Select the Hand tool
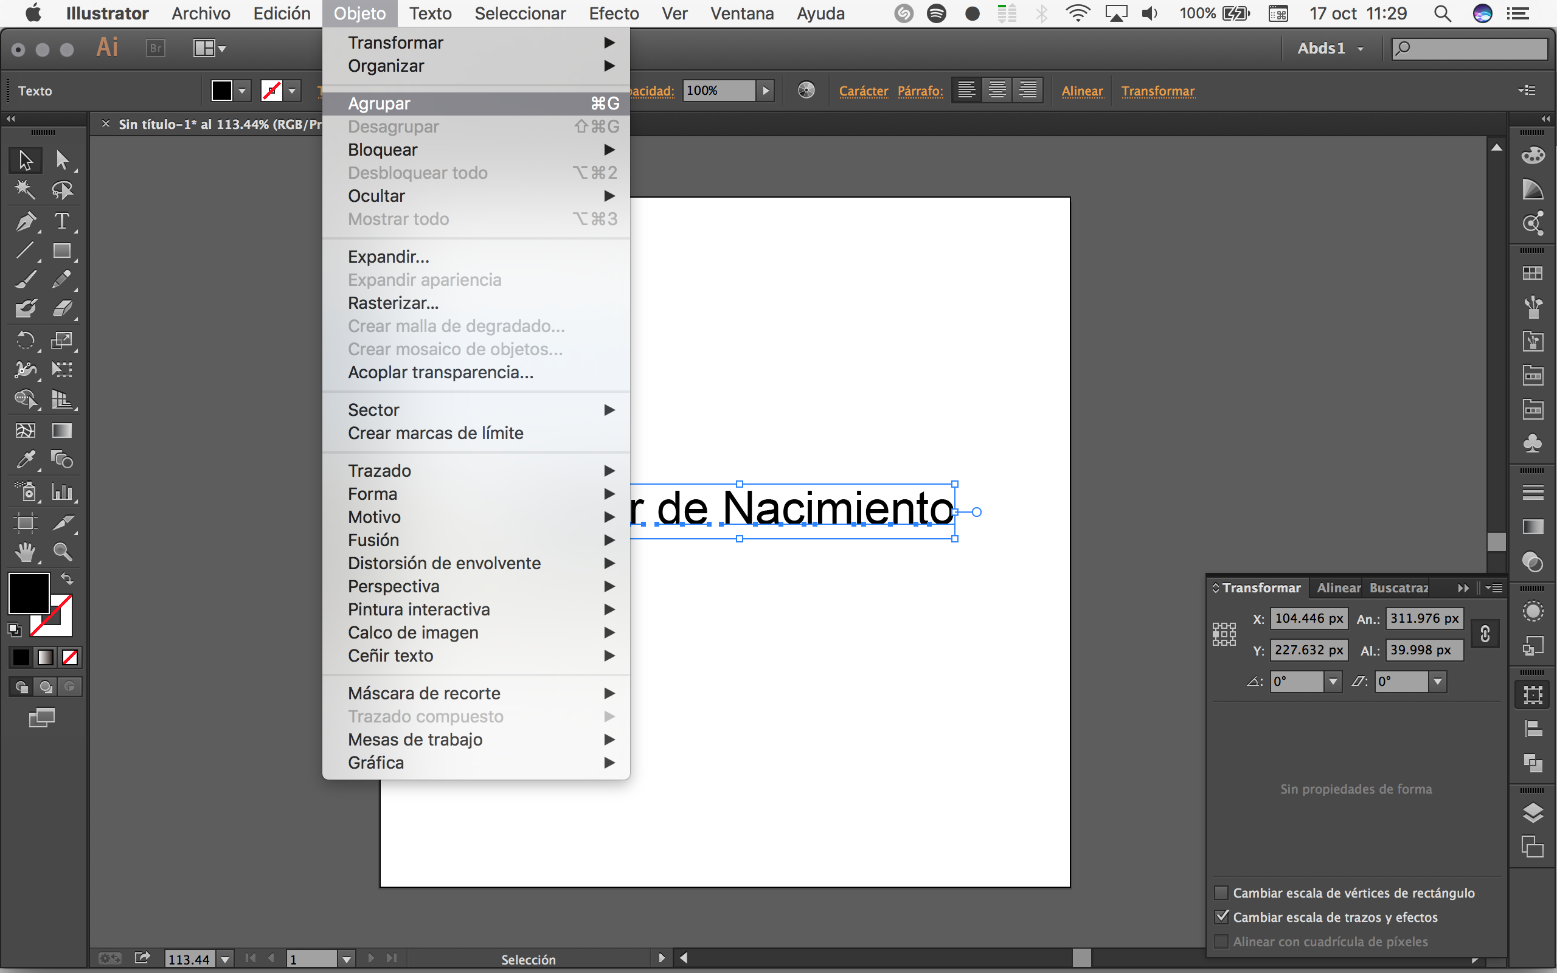Screen dimensions: 1557x973 coord(25,552)
